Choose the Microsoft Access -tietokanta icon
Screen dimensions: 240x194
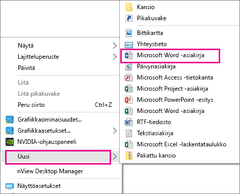[x=129, y=77]
